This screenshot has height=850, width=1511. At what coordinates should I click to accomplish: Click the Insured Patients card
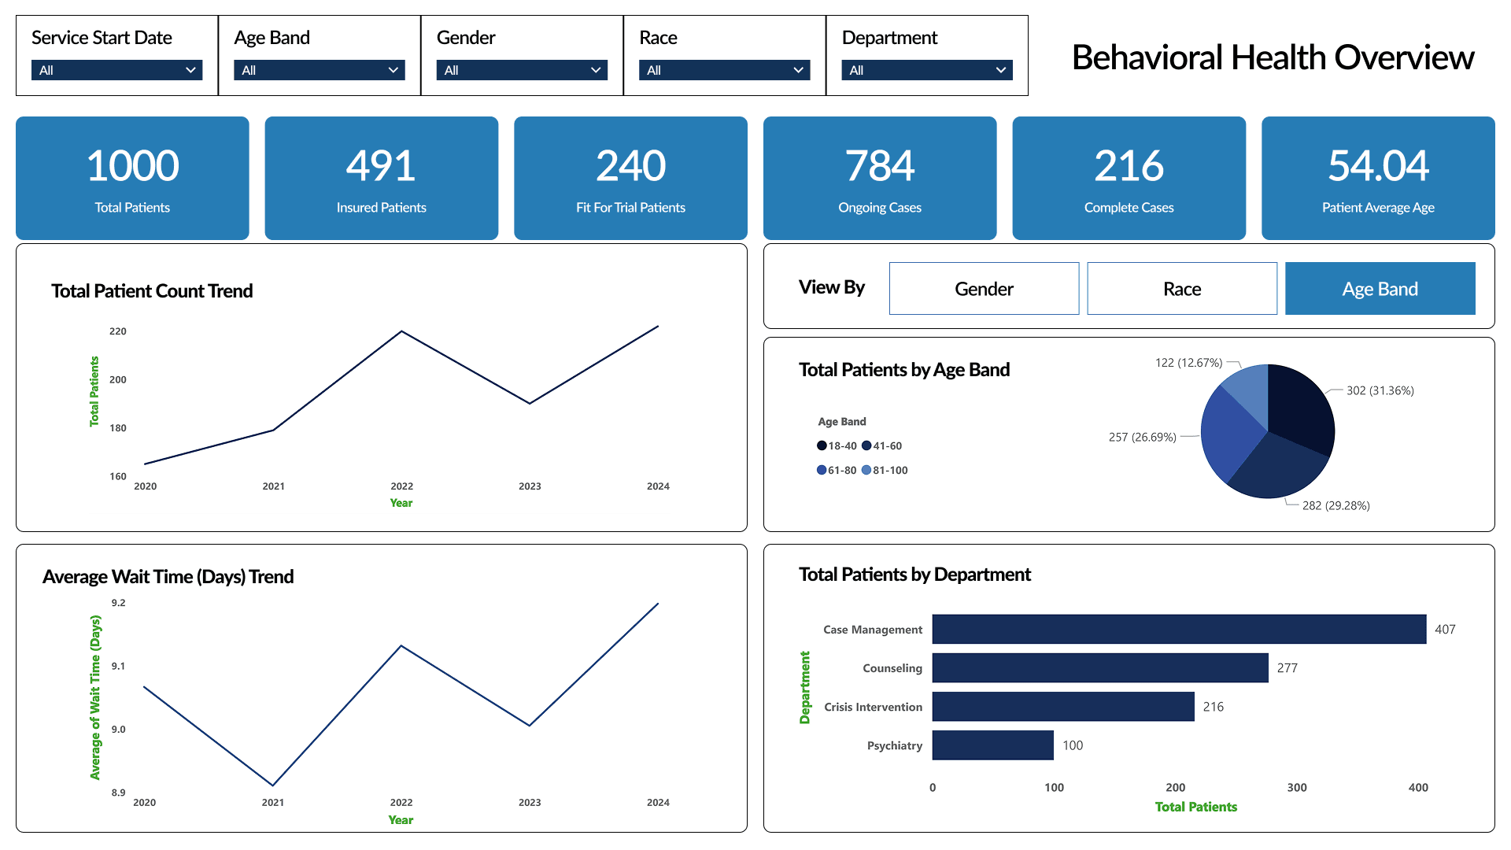381,178
